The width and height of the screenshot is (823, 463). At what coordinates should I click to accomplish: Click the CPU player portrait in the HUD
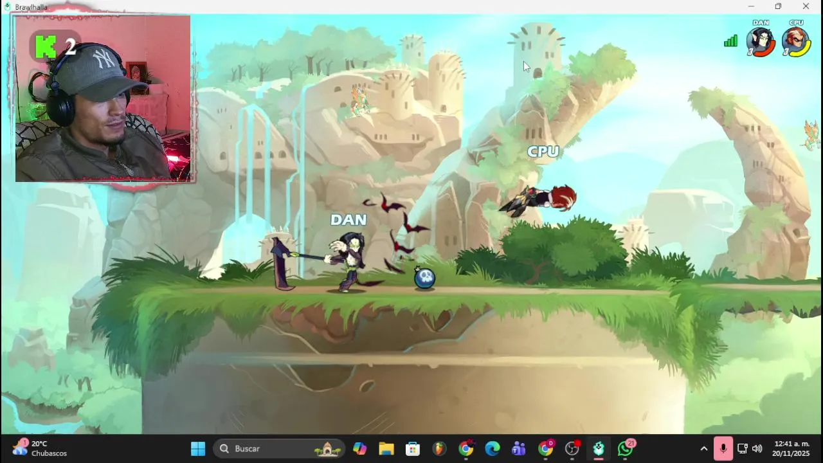[796, 42]
